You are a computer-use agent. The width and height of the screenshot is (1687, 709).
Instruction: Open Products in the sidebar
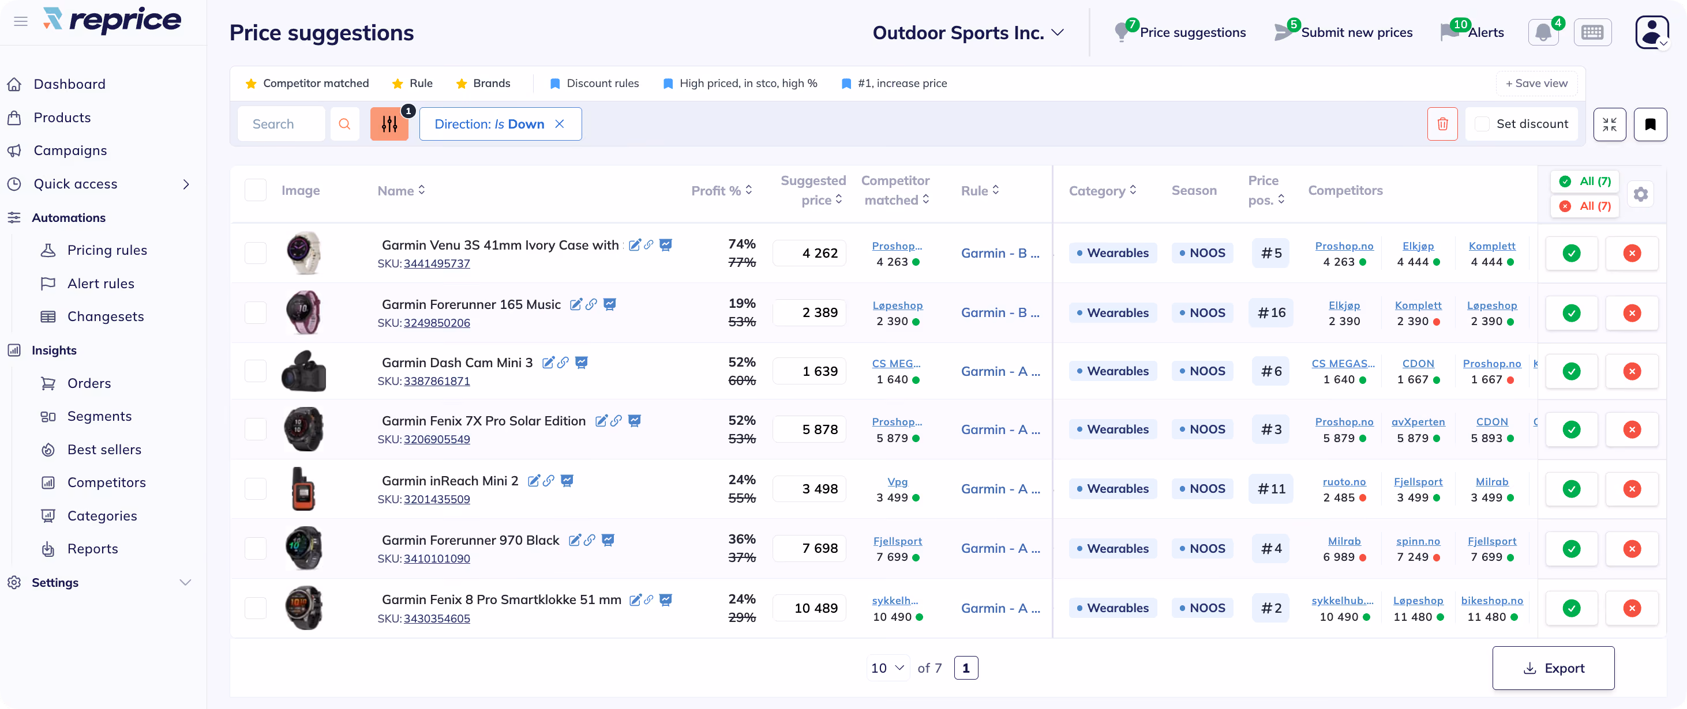click(x=62, y=118)
